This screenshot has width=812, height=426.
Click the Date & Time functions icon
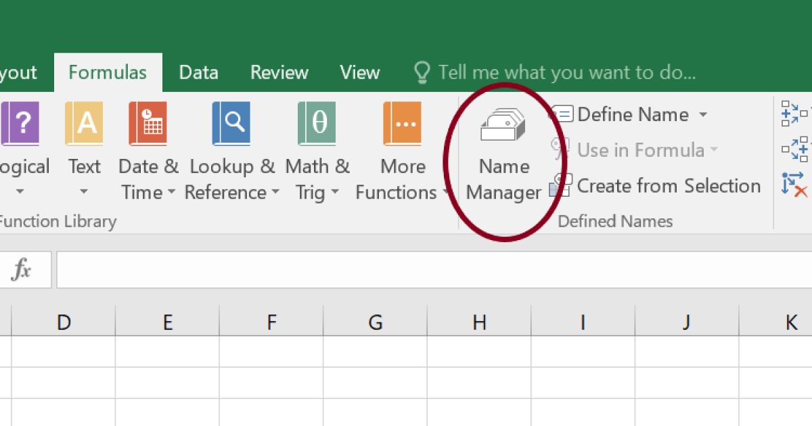click(x=148, y=124)
